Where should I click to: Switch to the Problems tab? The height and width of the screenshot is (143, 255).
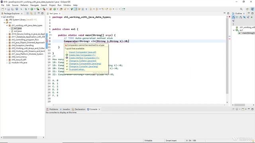pos(52,109)
